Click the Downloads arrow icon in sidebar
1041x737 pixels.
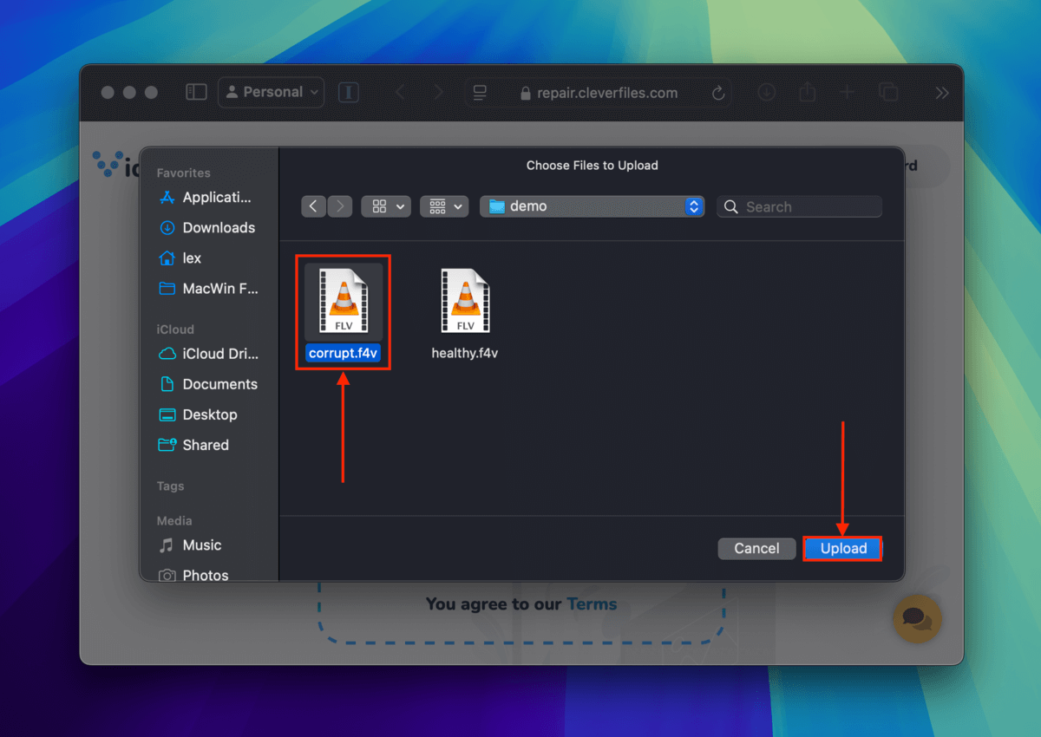coord(167,228)
